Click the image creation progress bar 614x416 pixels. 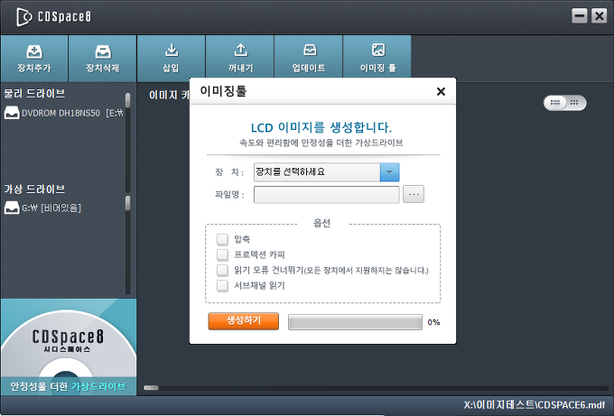point(355,322)
